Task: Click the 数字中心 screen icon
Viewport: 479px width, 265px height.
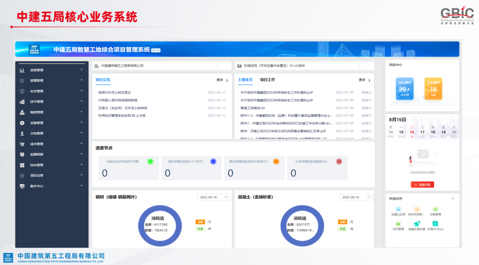Action: [22, 186]
